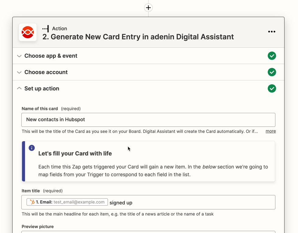Click green checkmark beside Choose account
The width and height of the screenshot is (298, 233).
point(272,72)
